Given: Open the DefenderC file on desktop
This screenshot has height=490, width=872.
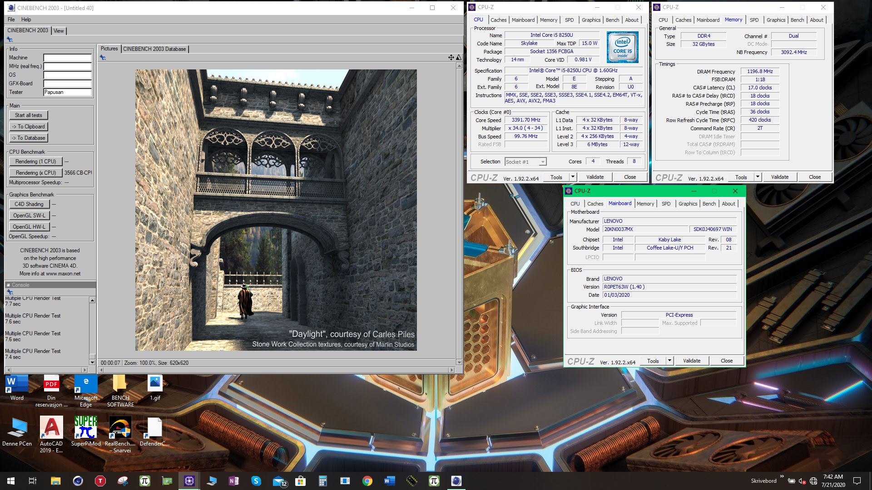Looking at the screenshot, I should click(155, 432).
